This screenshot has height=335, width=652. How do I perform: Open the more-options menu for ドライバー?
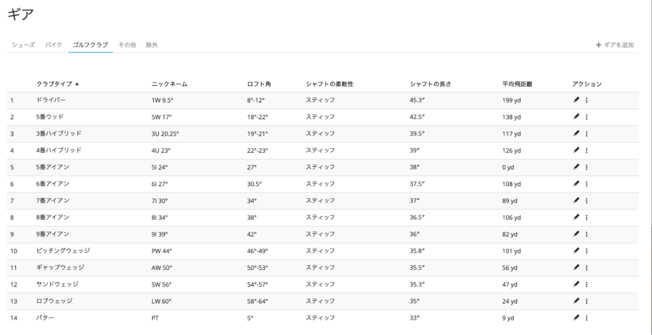586,100
